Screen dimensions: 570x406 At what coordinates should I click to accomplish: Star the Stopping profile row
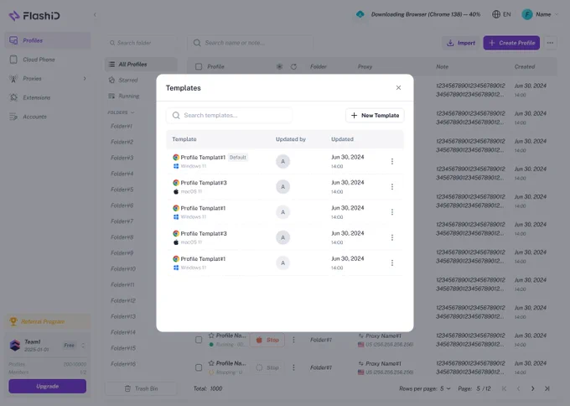(211, 363)
